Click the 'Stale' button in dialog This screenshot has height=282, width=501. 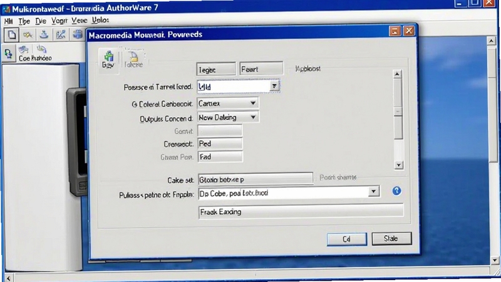coord(392,239)
